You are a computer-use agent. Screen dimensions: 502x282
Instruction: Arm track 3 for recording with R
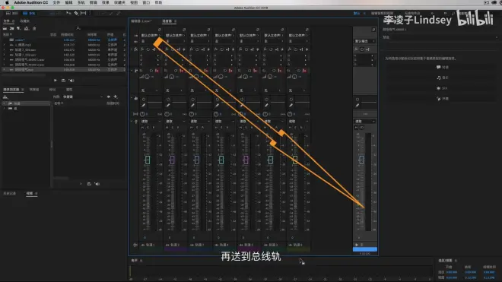202,128
